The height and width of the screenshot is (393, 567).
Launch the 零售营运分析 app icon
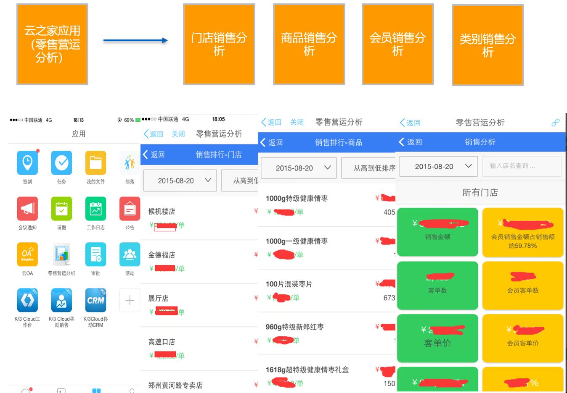[62, 254]
